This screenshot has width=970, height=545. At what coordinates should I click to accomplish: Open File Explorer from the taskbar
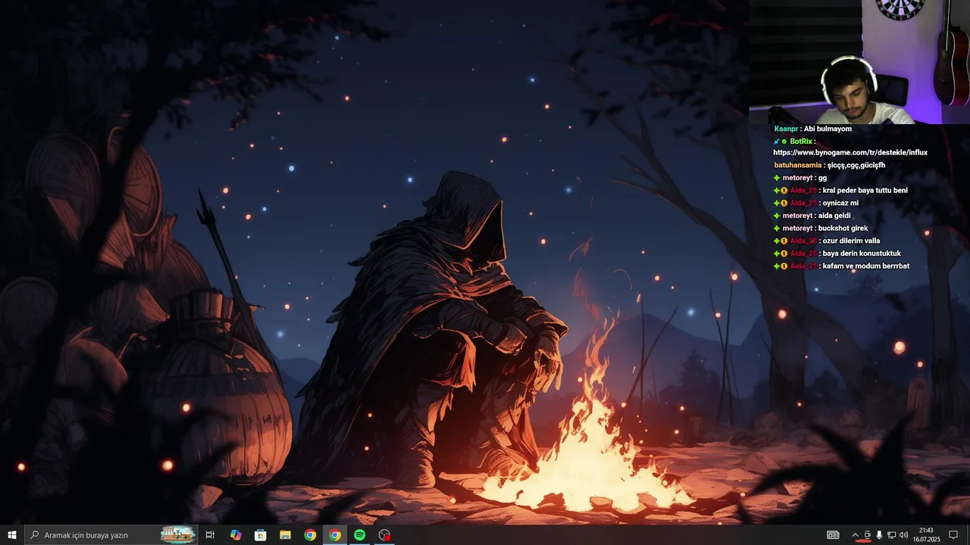285,535
